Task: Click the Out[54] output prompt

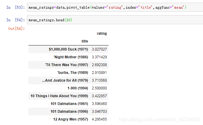Action: 16,29
